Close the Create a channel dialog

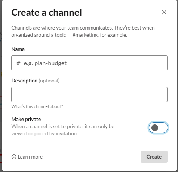[x=164, y=12]
